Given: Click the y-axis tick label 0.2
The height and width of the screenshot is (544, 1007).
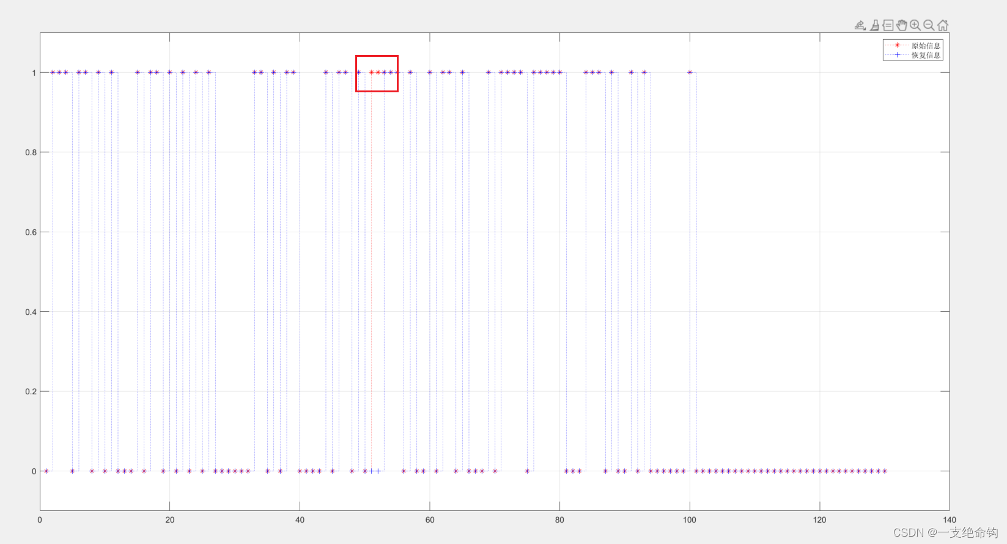Looking at the screenshot, I should pos(31,392).
